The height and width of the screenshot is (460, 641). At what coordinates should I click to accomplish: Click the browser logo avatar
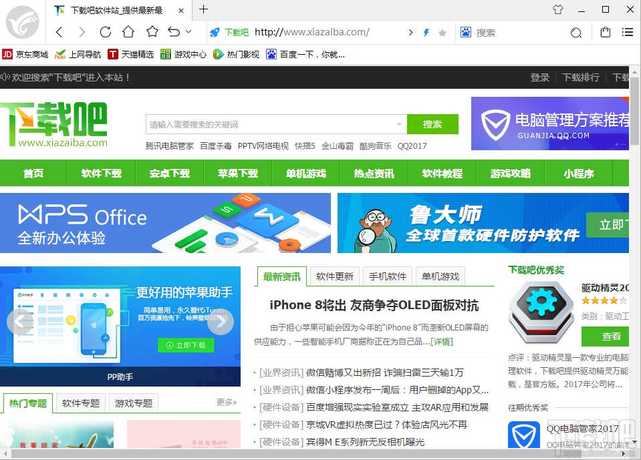click(x=23, y=21)
